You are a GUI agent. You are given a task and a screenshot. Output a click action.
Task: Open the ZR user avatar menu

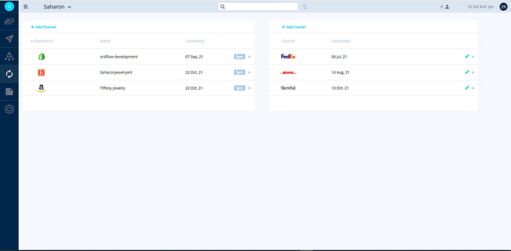(503, 7)
